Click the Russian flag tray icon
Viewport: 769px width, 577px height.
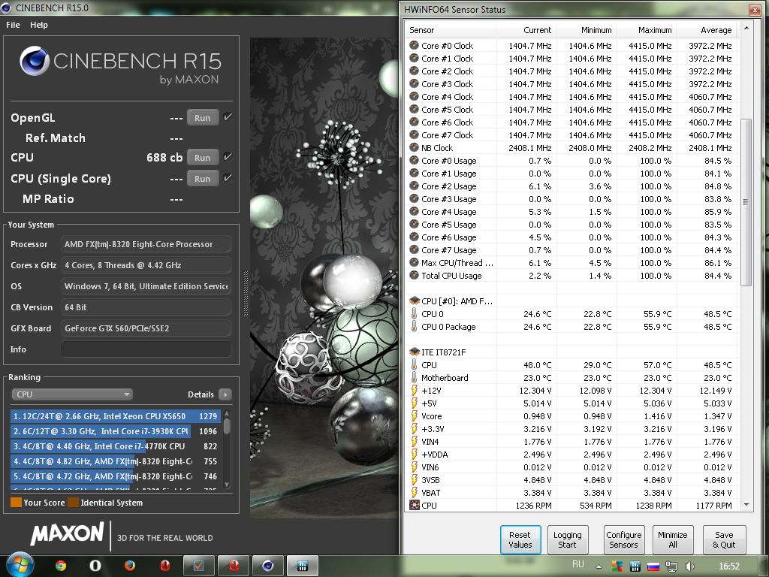point(653,566)
